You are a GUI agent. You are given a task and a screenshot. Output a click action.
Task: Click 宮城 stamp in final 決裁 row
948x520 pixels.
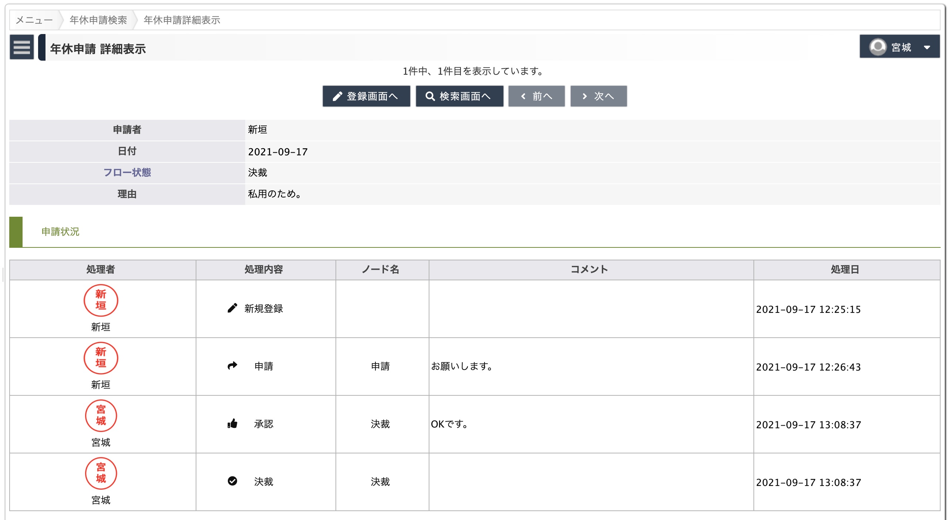click(x=101, y=473)
